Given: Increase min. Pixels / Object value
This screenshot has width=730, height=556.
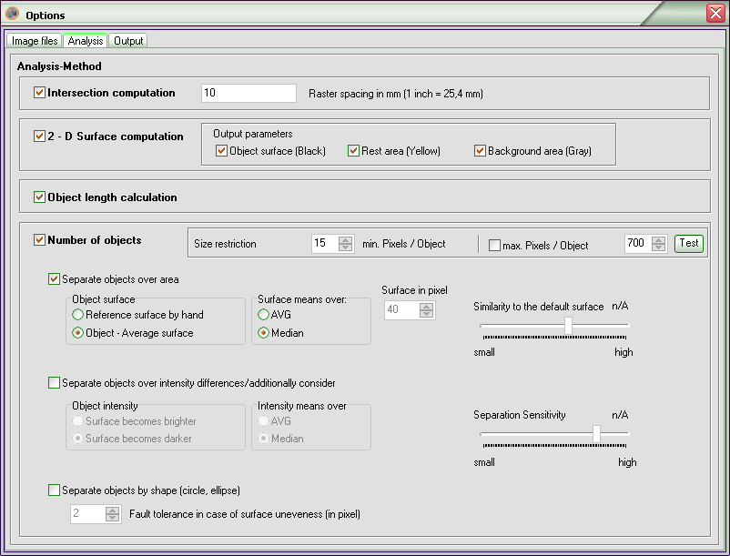Looking at the screenshot, I should (x=346, y=239).
